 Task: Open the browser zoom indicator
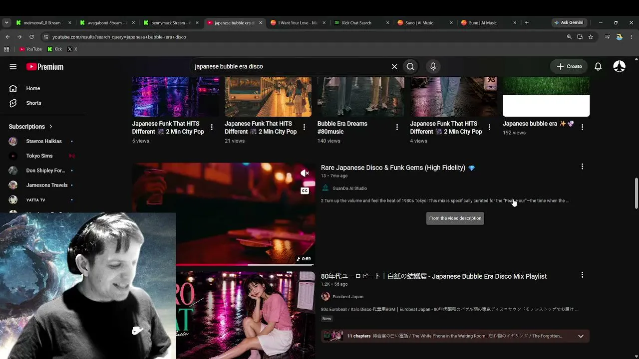coord(569,37)
